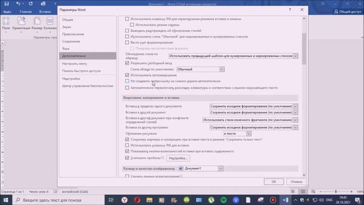Enable Вести учет форматирования checkbox
The width and height of the screenshot is (364, 205).
click(127, 42)
